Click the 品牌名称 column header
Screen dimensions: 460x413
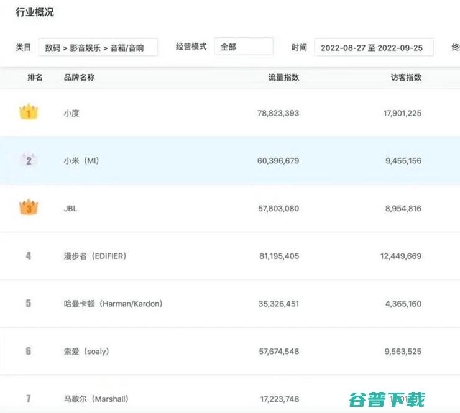(x=79, y=78)
